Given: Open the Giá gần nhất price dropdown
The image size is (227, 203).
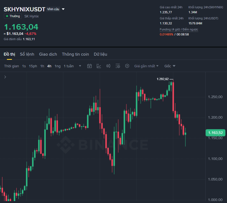Looking at the screenshot, I should click(146, 66).
